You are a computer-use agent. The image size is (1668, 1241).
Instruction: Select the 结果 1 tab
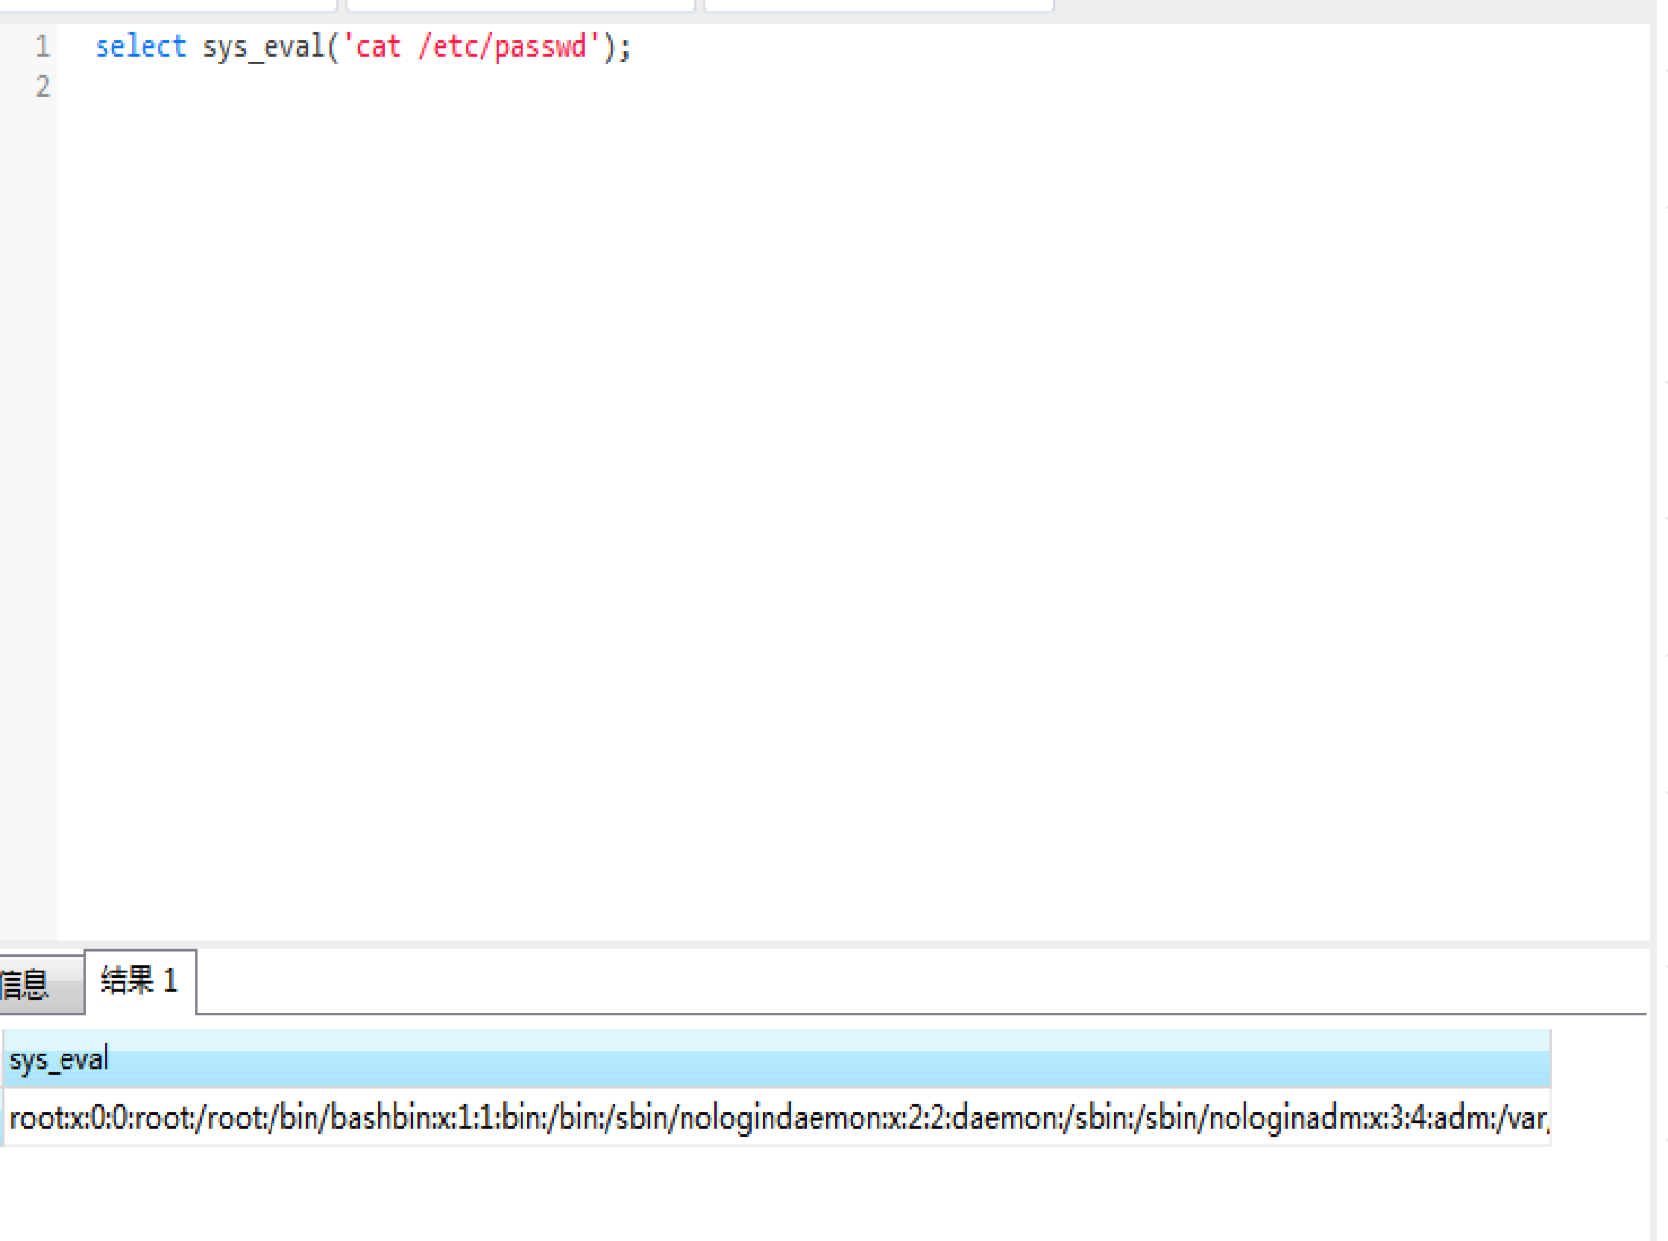140,980
